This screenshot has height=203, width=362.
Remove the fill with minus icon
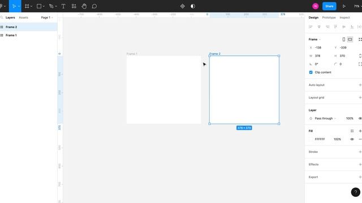(x=360, y=139)
